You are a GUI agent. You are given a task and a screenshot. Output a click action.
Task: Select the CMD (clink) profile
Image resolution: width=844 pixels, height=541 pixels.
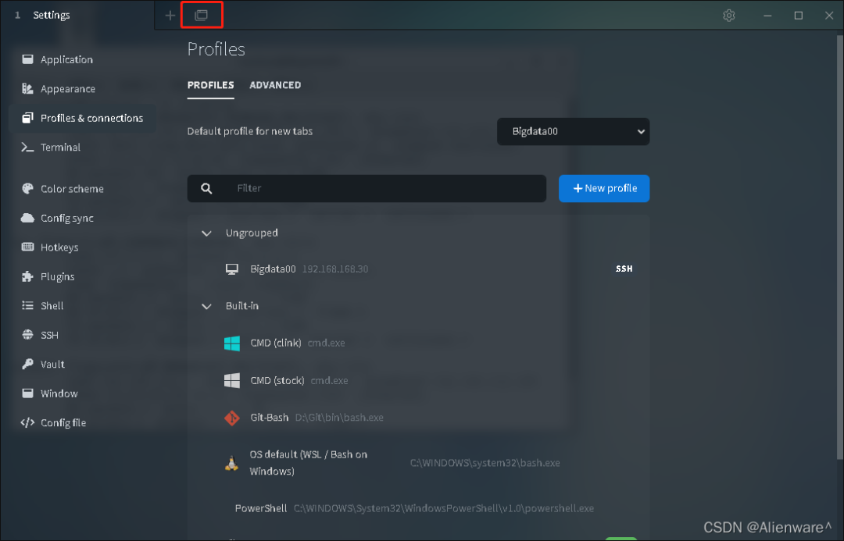pos(418,343)
